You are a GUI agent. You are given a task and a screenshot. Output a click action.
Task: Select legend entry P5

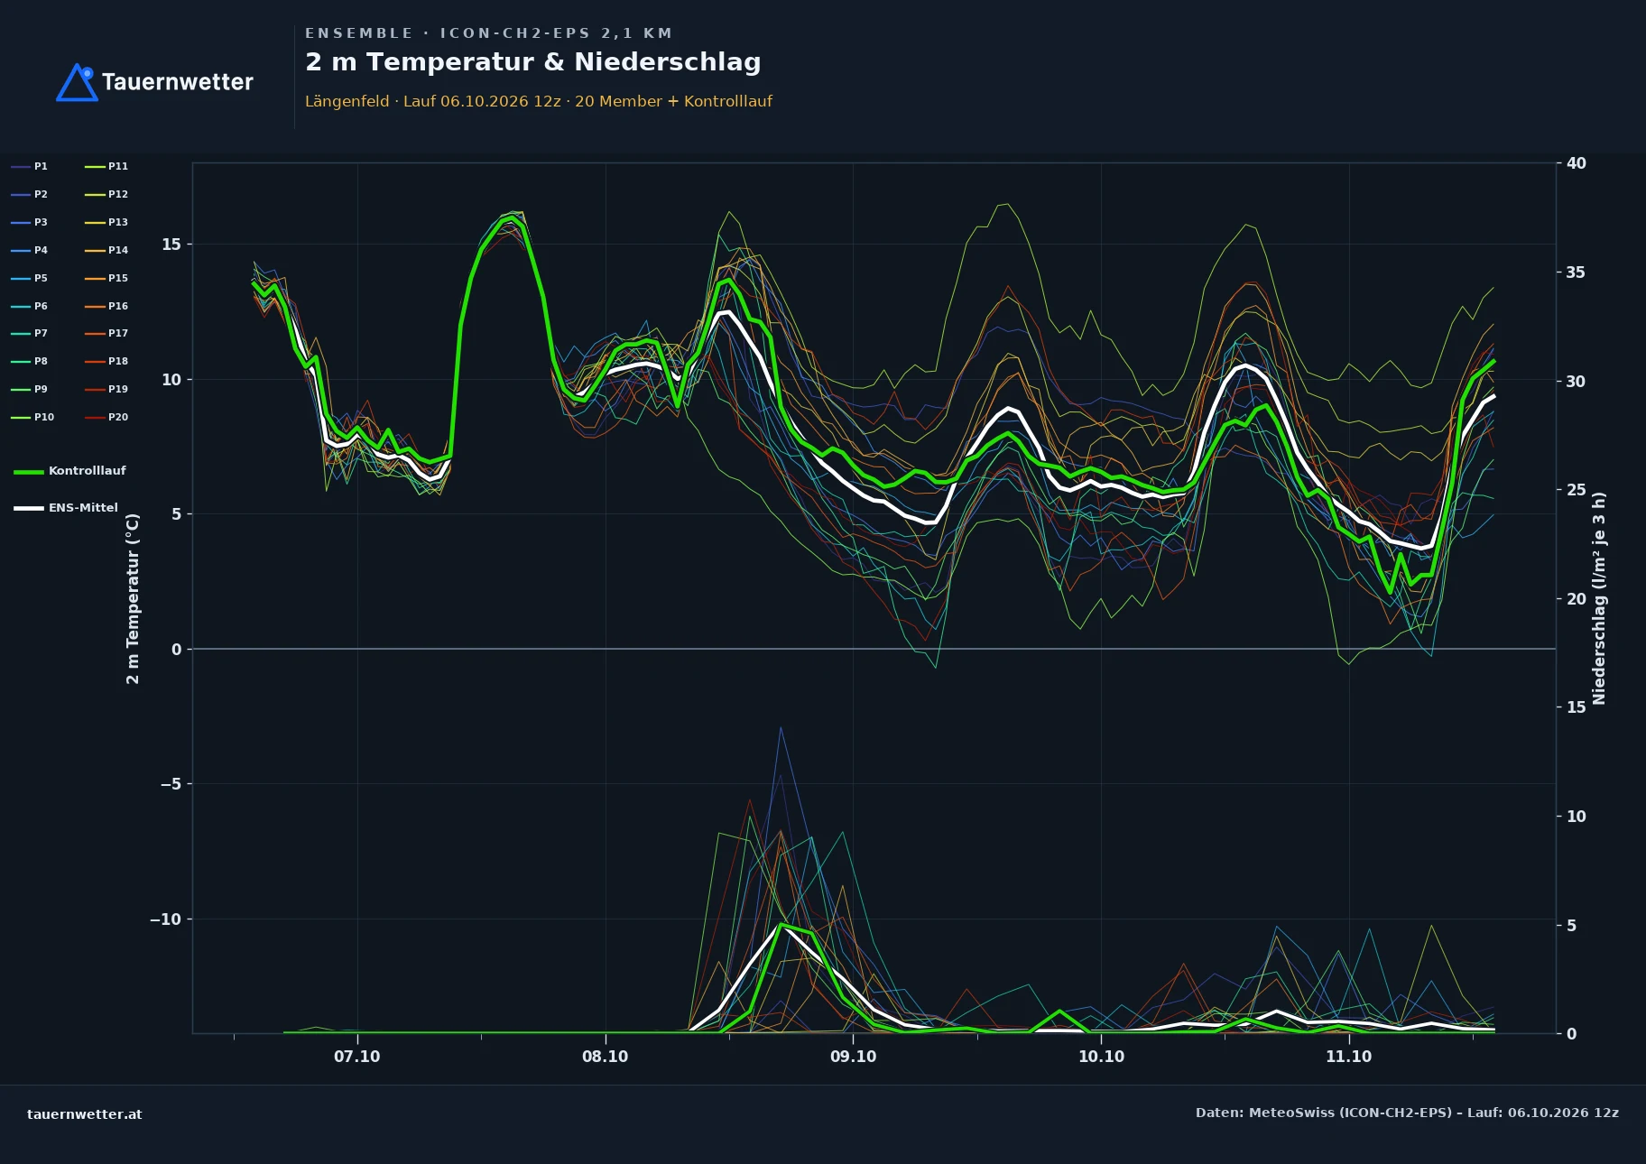[x=30, y=278]
